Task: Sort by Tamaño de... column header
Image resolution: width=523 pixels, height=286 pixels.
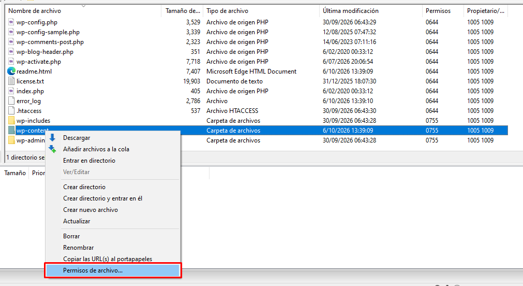Action: point(183,11)
